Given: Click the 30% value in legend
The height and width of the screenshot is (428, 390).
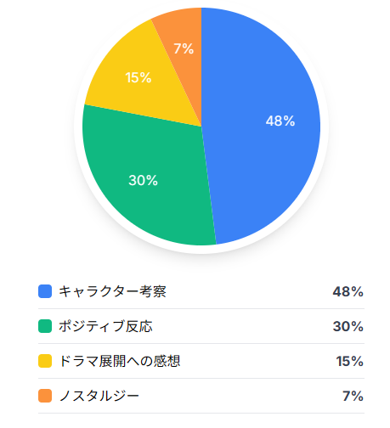Looking at the screenshot, I should (348, 326).
